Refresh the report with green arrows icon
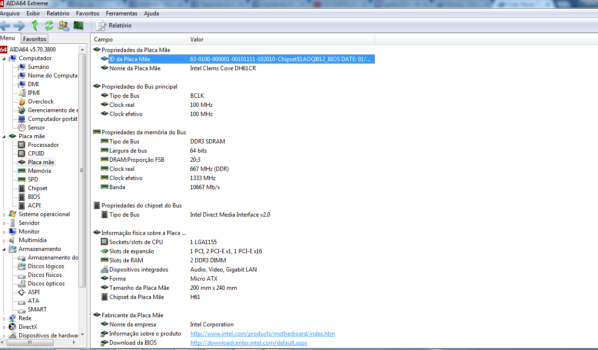 click(x=49, y=26)
